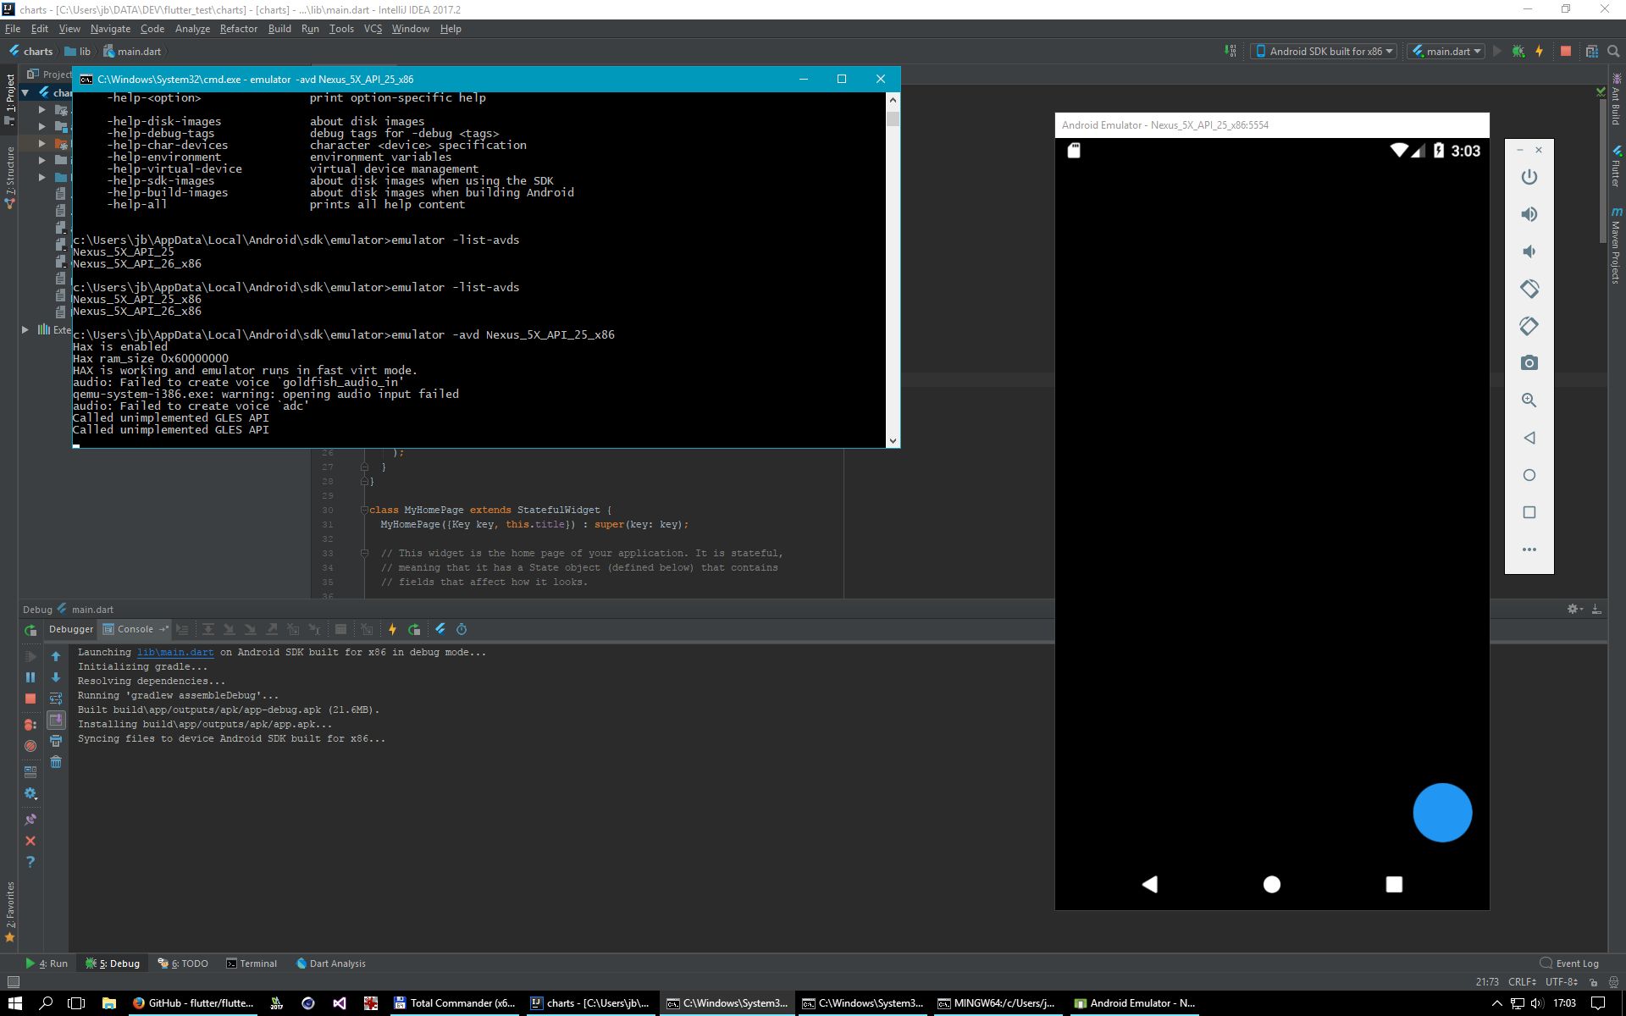The height and width of the screenshot is (1016, 1626).
Task: Open the Flutter Observatory timeline clock icon
Action: [x=462, y=629]
